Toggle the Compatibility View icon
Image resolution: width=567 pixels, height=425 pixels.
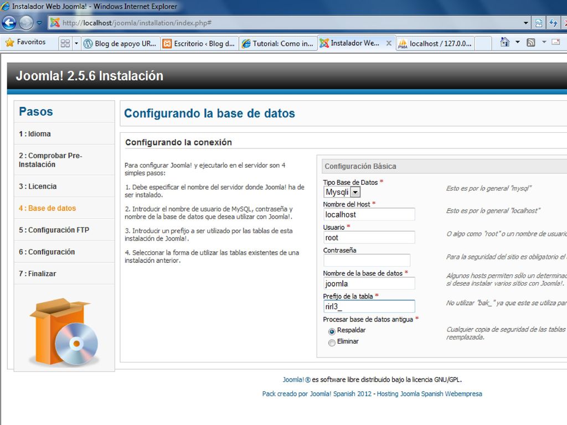tap(539, 23)
